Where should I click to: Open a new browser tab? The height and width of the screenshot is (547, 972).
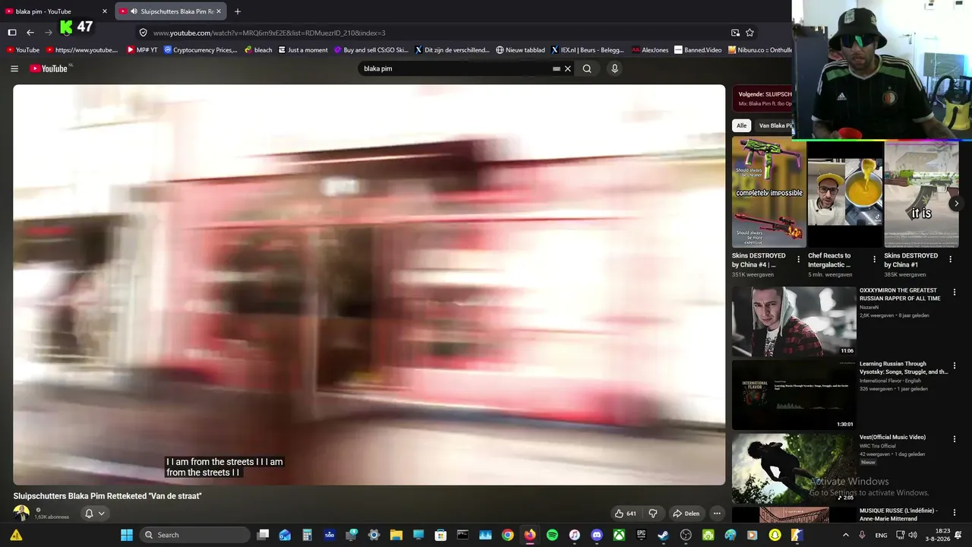pyautogui.click(x=238, y=11)
